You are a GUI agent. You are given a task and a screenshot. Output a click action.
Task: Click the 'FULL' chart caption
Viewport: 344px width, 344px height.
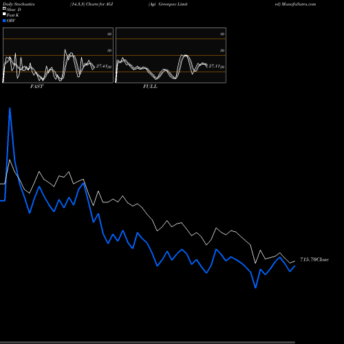click(150, 86)
